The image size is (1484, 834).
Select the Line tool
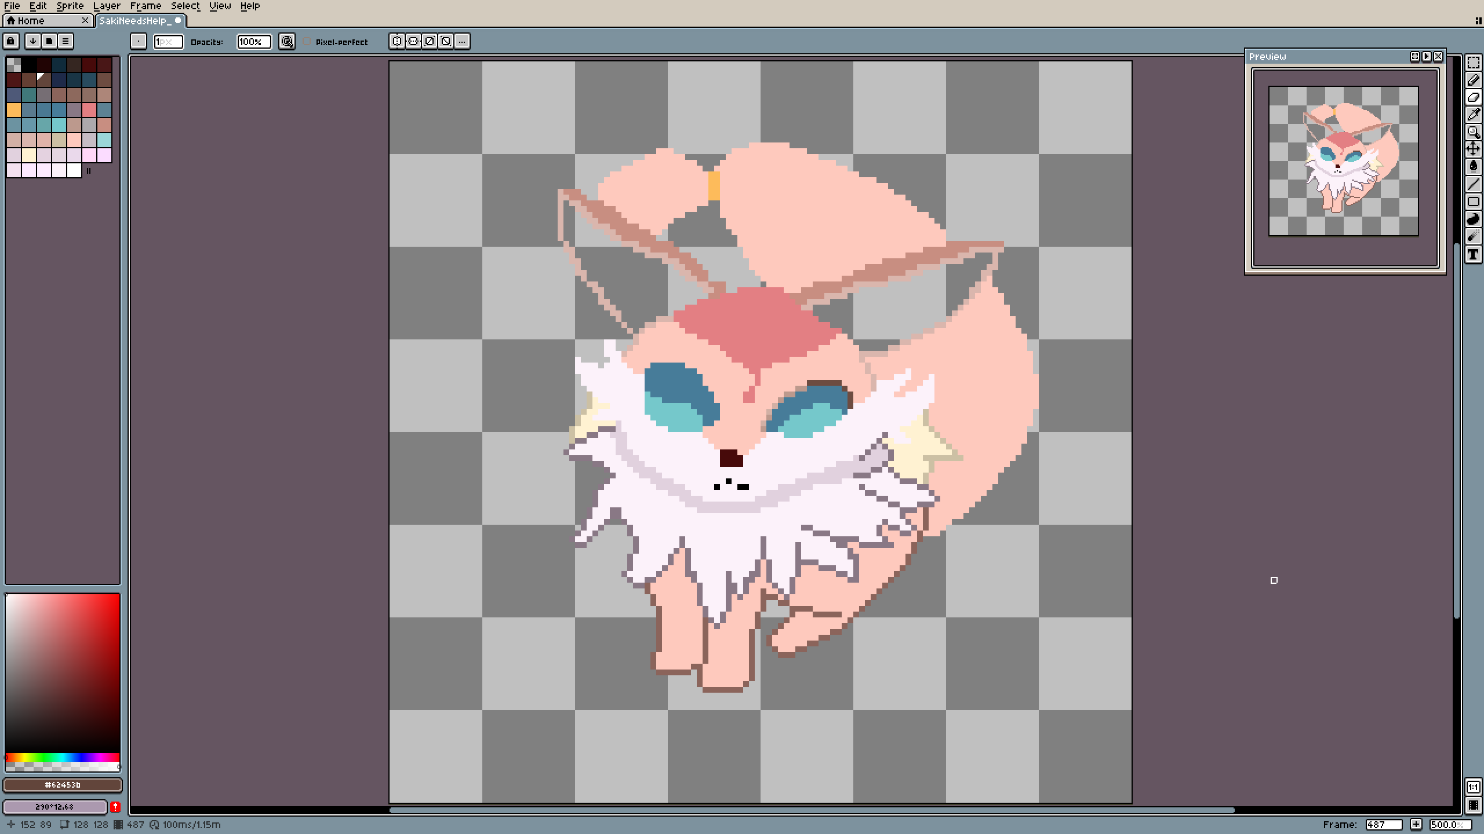coord(1473,184)
